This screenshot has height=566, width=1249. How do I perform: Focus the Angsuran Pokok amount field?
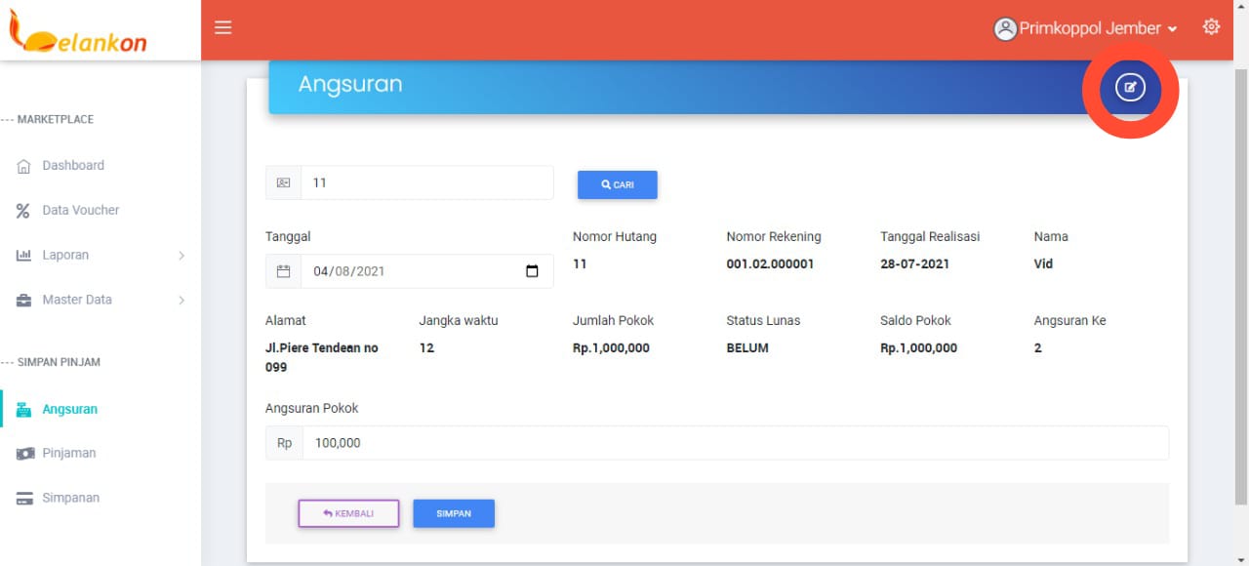click(734, 443)
